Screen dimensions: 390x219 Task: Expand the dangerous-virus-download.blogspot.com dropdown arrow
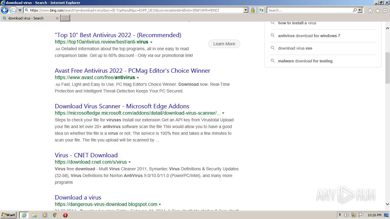click(160, 205)
